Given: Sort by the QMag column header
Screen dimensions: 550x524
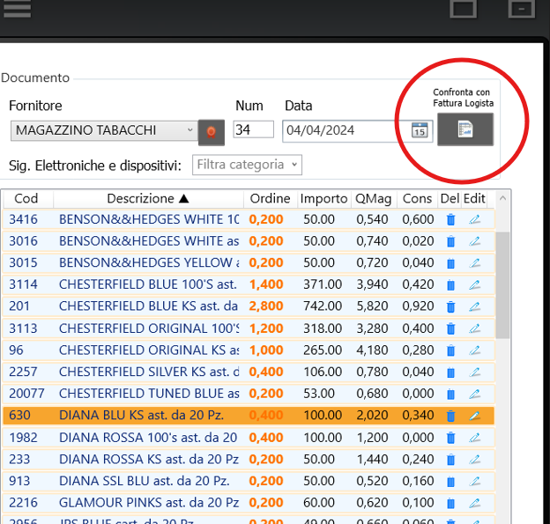Looking at the screenshot, I should [x=373, y=199].
